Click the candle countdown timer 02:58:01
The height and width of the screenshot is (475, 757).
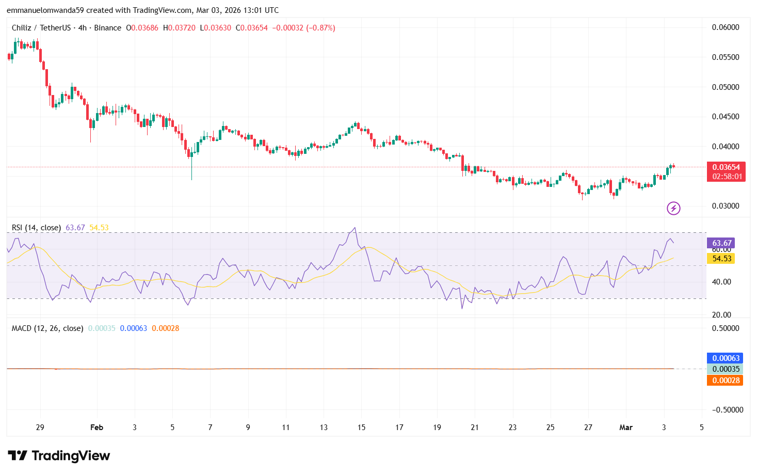pos(727,176)
